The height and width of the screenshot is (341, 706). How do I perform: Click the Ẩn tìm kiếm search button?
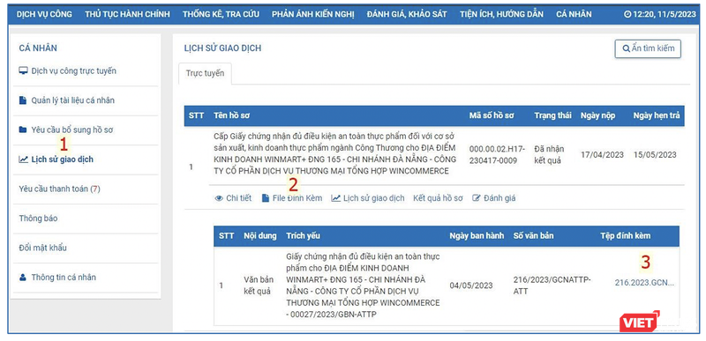pos(648,48)
